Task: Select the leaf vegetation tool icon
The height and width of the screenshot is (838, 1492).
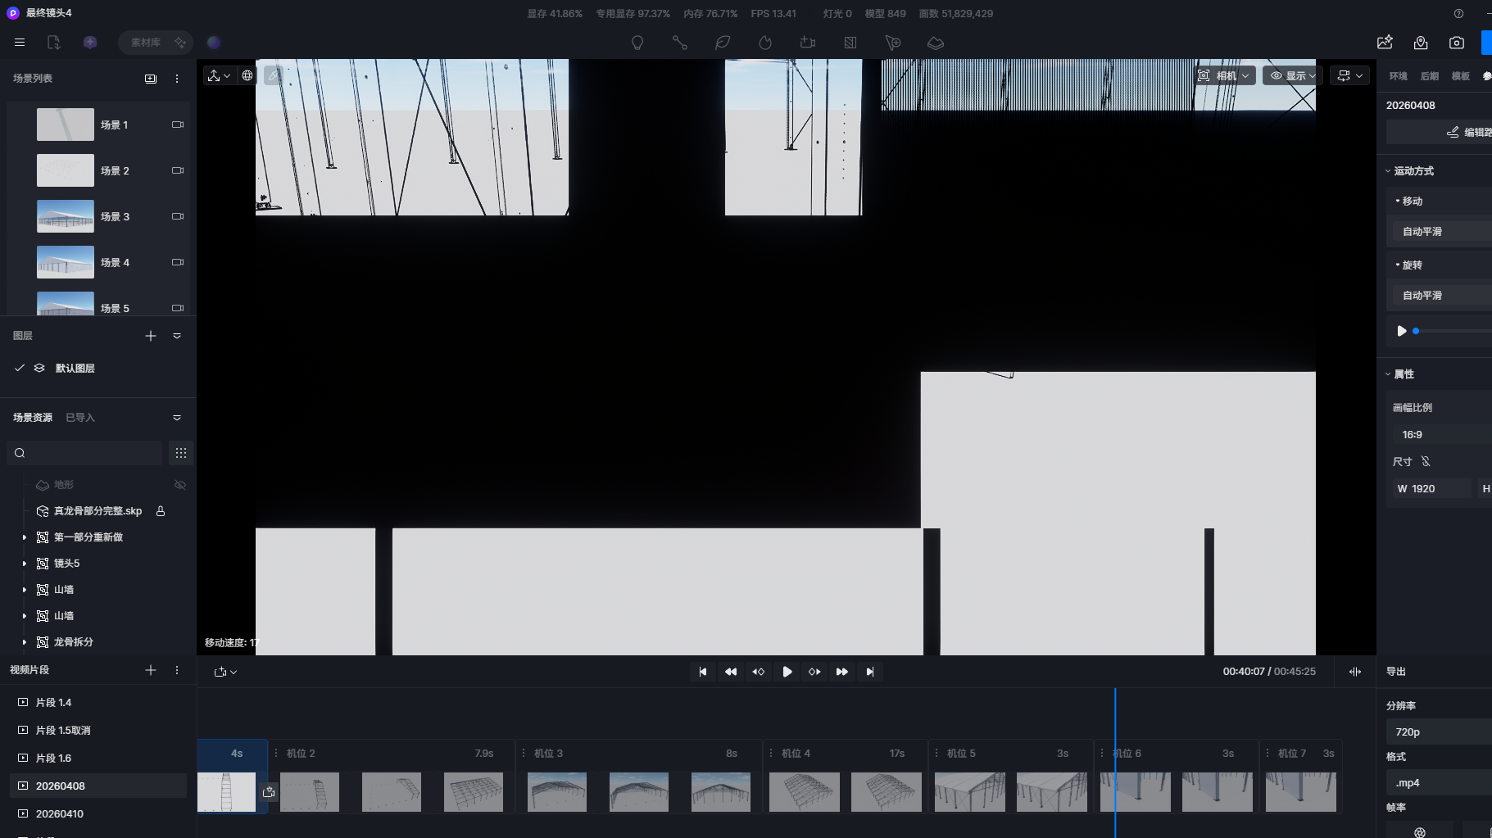Action: (723, 43)
